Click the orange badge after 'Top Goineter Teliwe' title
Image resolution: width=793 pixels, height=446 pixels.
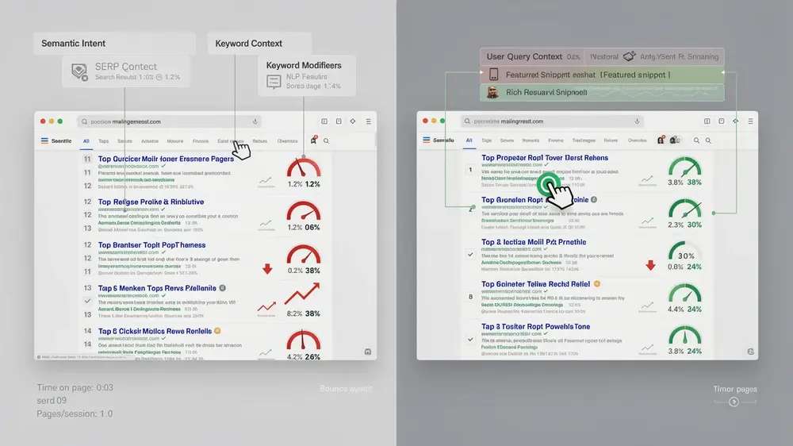click(x=597, y=284)
